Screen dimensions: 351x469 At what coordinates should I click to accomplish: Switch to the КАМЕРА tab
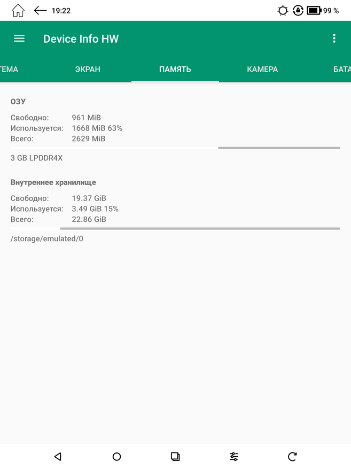[262, 70]
